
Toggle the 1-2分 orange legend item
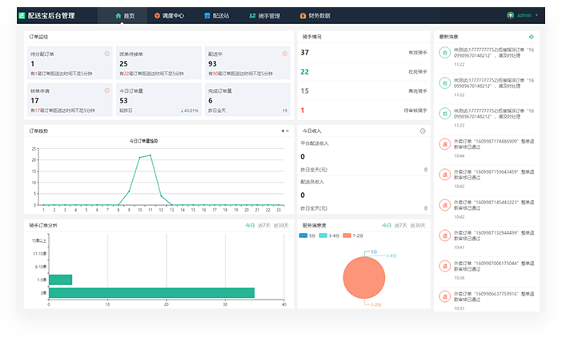pos(350,235)
